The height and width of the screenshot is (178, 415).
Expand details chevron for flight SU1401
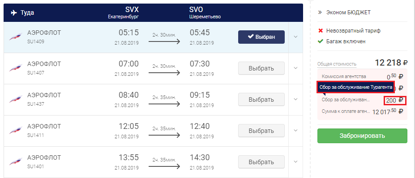click(295, 161)
